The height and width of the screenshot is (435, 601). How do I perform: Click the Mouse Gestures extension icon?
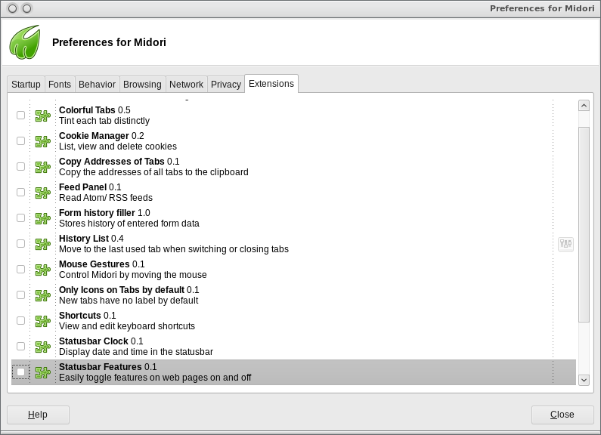(x=42, y=270)
